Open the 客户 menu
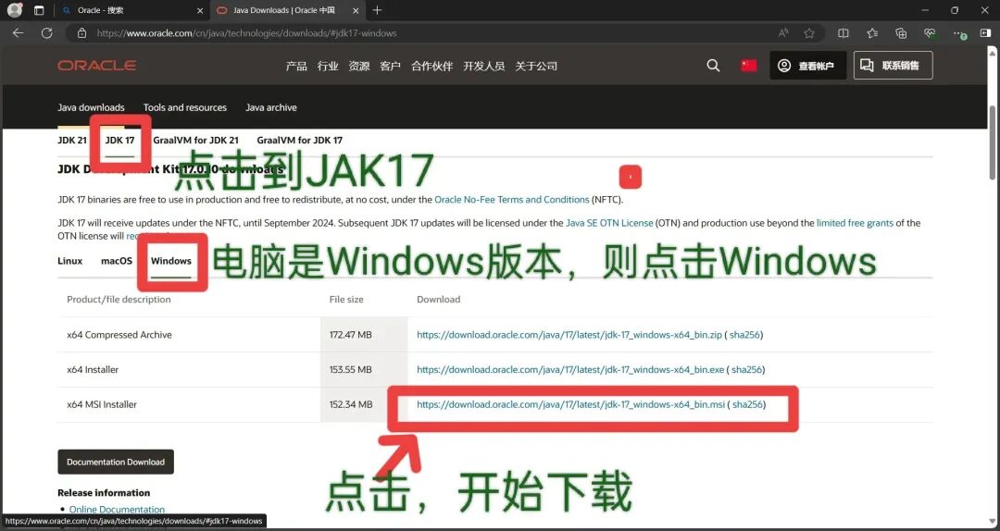The image size is (1000, 531). 391,67
